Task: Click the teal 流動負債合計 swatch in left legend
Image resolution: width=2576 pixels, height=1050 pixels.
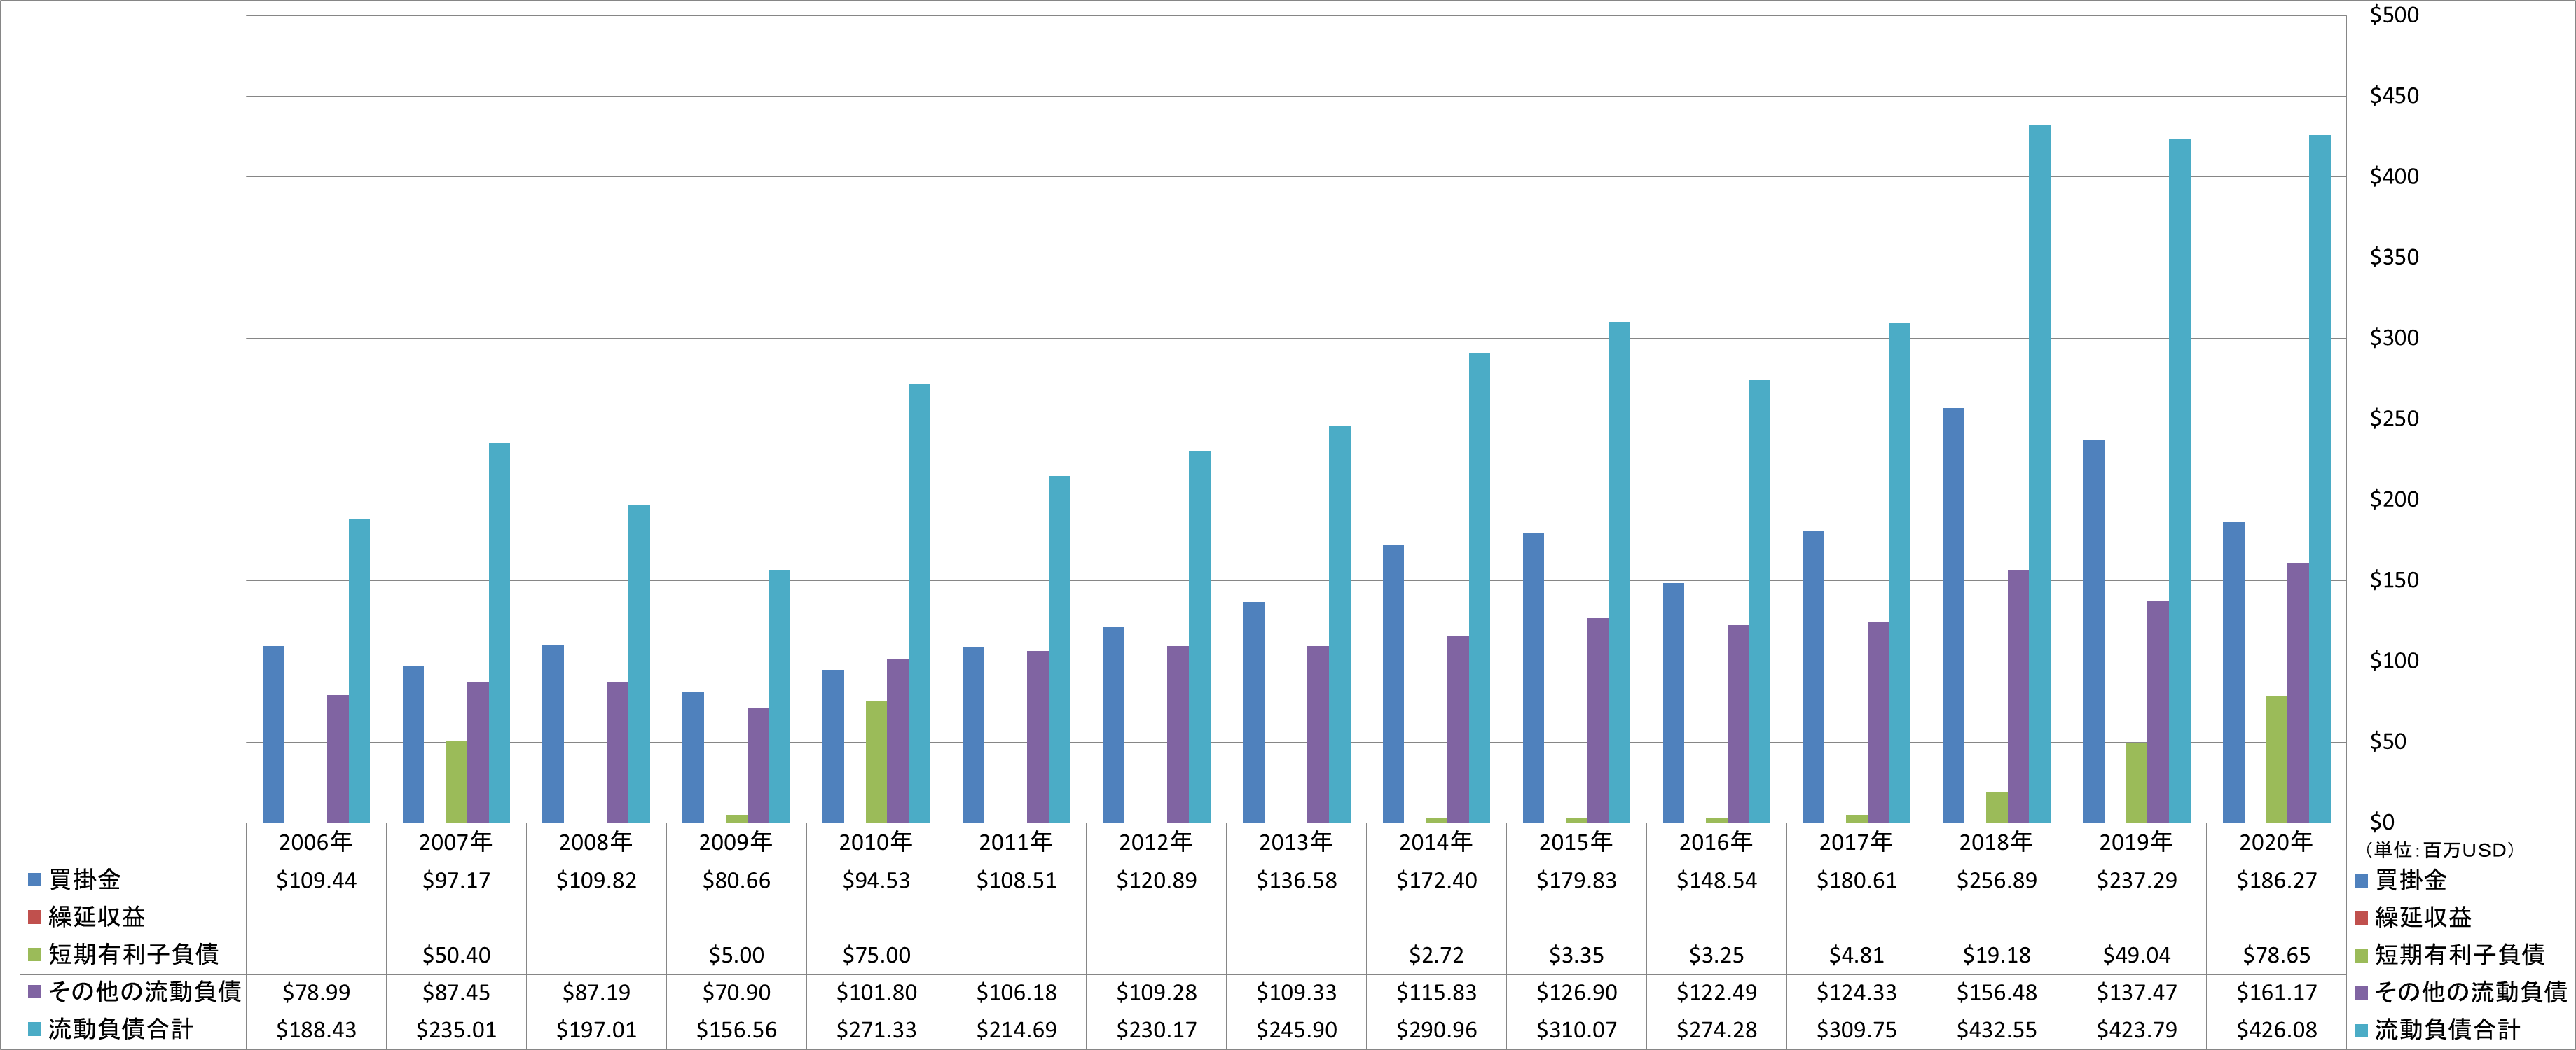Action: click(34, 1030)
